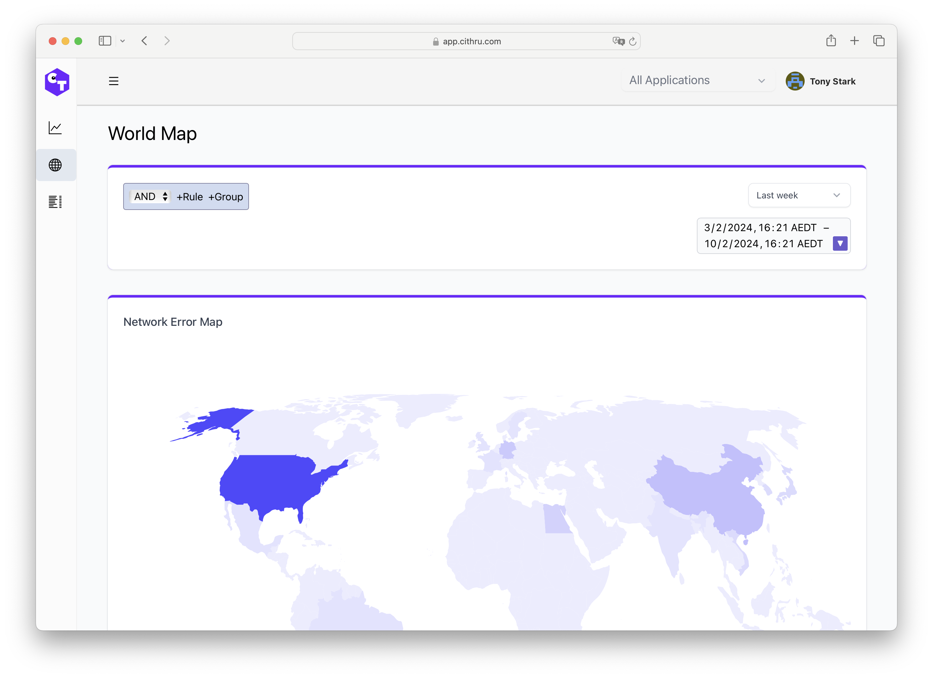This screenshot has height=678, width=933.
Task: Select the World Map globe sidebar icon
Action: (55, 165)
